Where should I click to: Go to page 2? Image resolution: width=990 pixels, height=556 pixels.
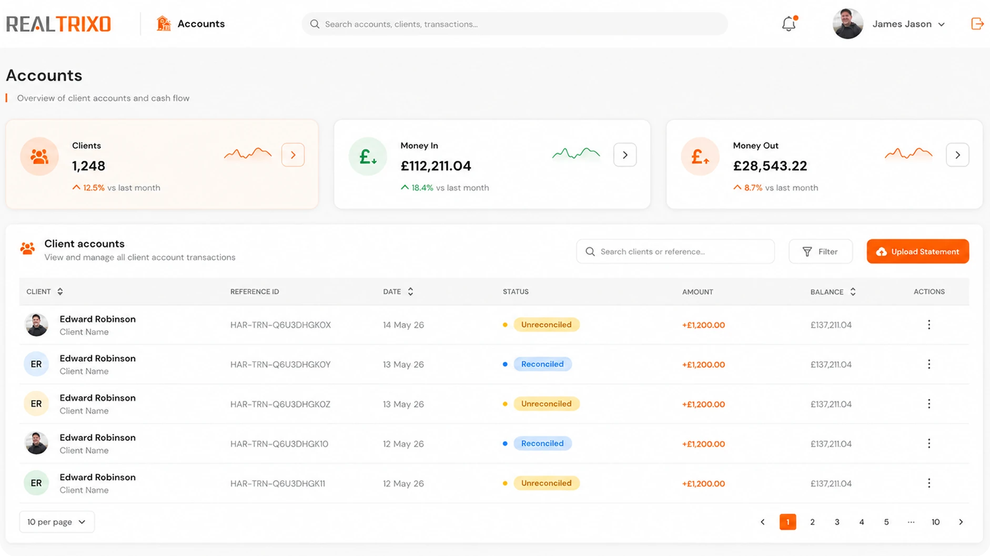tap(812, 522)
